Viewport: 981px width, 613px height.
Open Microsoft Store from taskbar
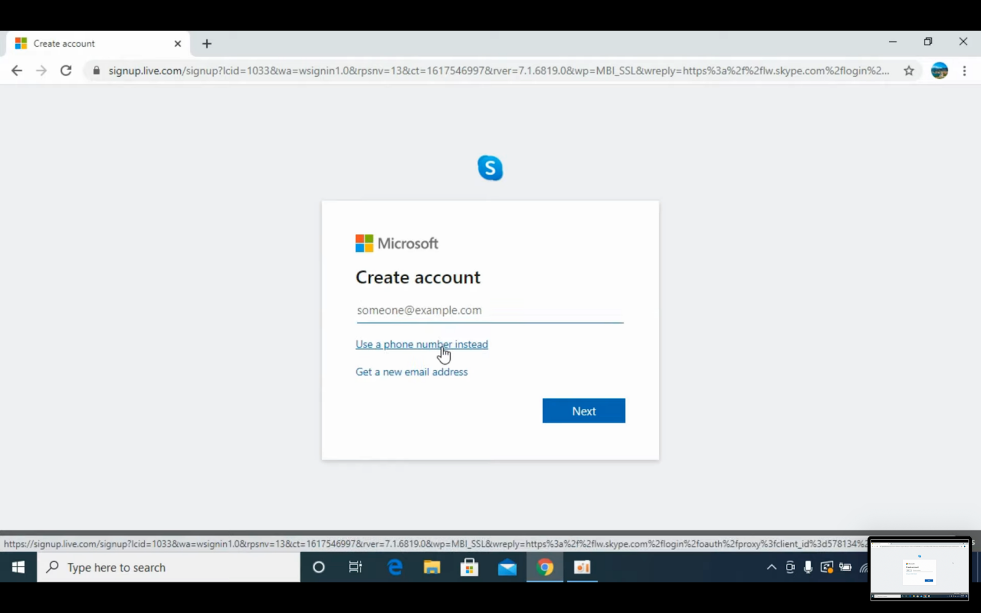(x=470, y=567)
